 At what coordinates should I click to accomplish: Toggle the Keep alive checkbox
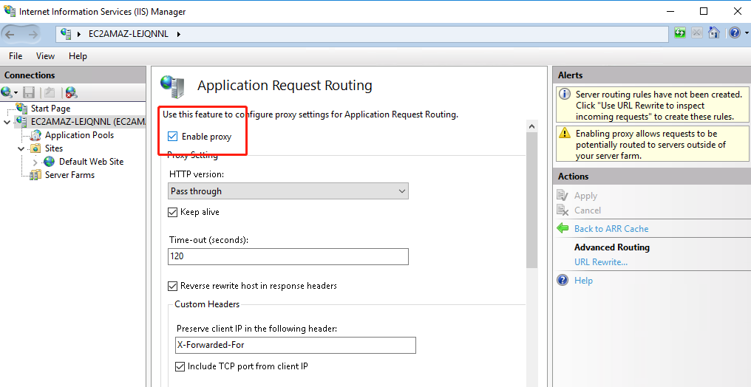coord(173,212)
